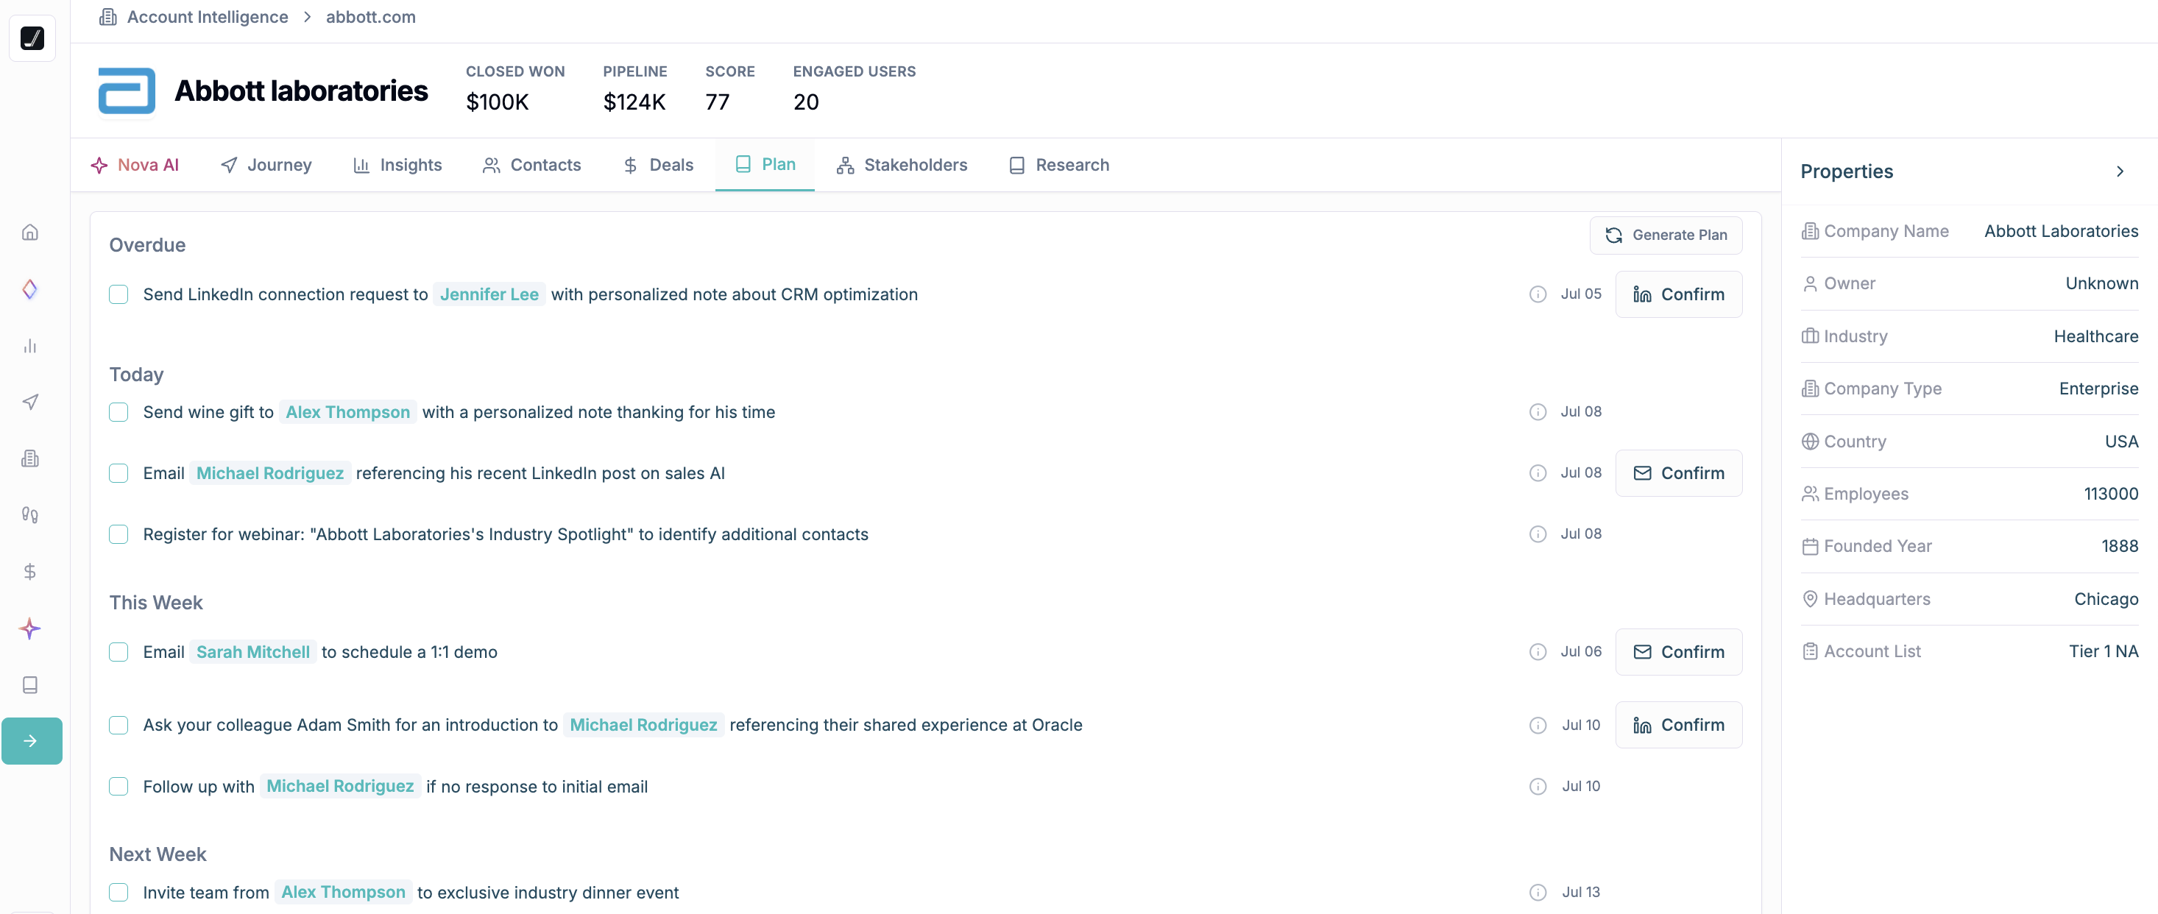Expand the left sidebar with arrow button

pyautogui.click(x=32, y=740)
